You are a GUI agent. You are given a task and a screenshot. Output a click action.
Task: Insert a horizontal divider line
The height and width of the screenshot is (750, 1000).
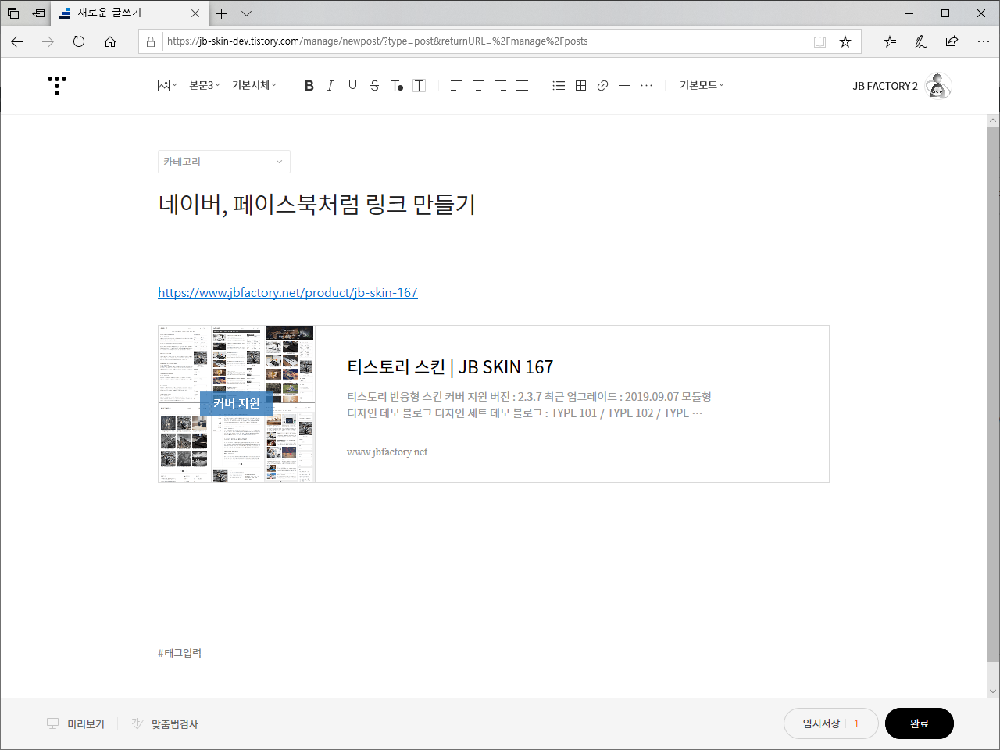coord(624,85)
